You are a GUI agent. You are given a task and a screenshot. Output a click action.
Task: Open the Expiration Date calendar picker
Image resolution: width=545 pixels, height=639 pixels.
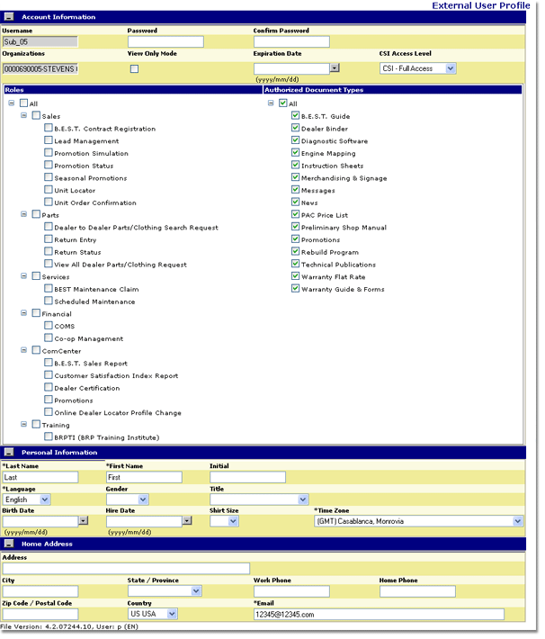[335, 67]
